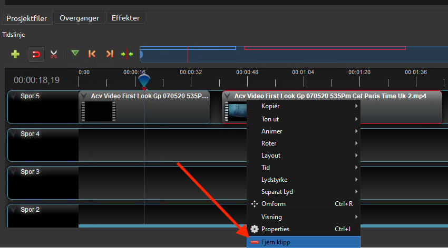448x248 pixels.
Task: Click the Omform transform icon in menu
Action: click(x=255, y=204)
